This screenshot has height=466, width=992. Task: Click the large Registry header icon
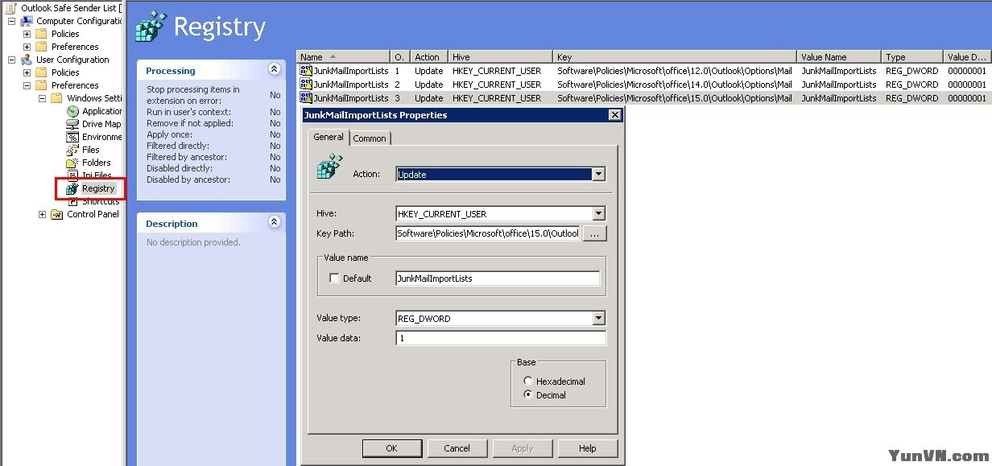coord(151,26)
